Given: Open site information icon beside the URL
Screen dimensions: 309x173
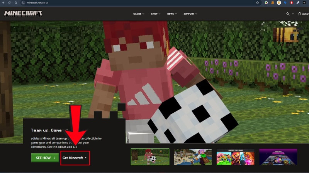Looking at the screenshot, I should (23, 3).
